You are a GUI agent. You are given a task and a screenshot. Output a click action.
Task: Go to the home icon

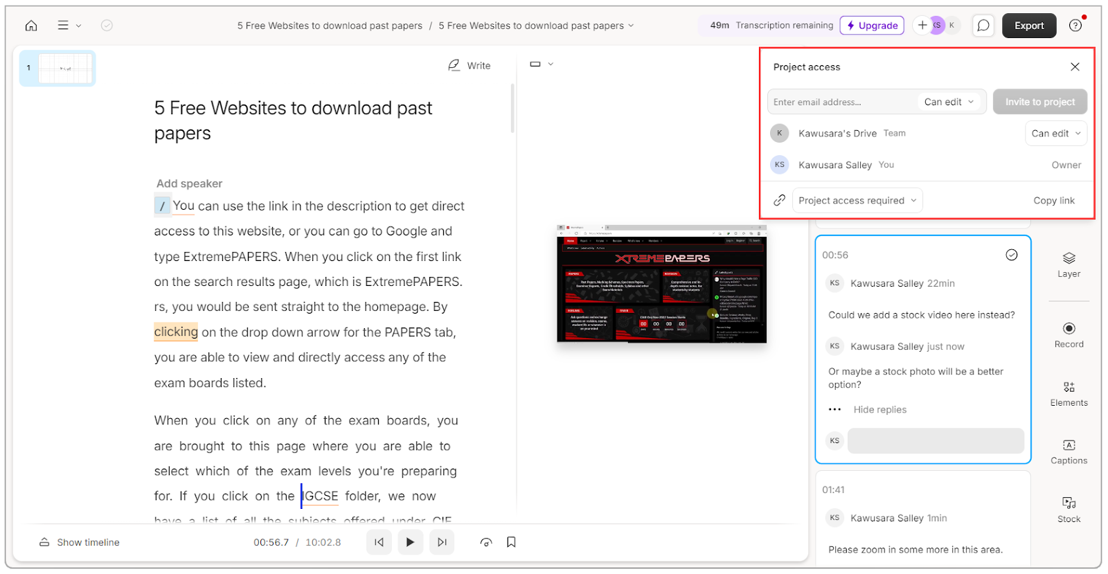[x=31, y=26]
